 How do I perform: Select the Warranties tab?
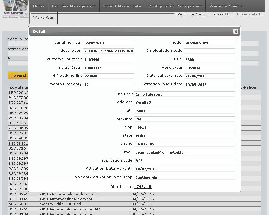[x=44, y=17]
